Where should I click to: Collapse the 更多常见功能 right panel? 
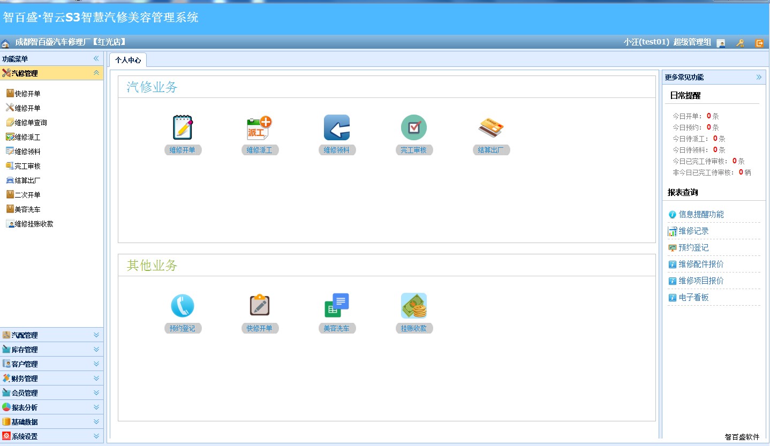[759, 77]
